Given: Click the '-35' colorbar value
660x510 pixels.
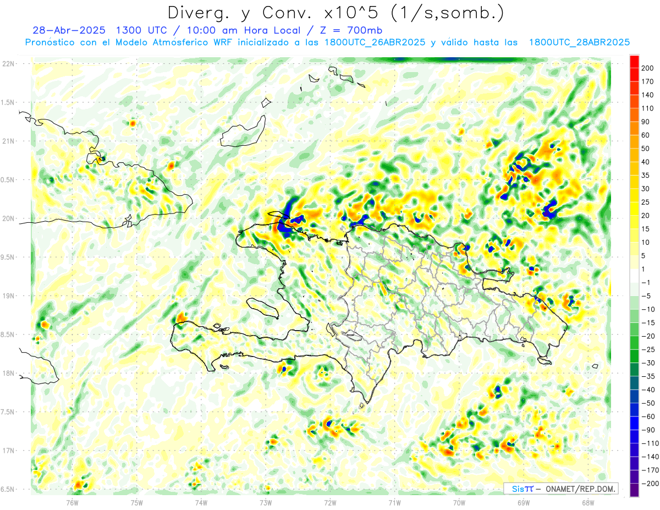Looking at the screenshot, I should coord(647,376).
